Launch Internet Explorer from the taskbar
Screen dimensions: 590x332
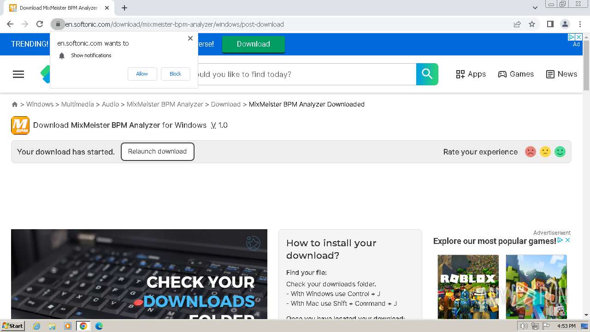(36, 326)
